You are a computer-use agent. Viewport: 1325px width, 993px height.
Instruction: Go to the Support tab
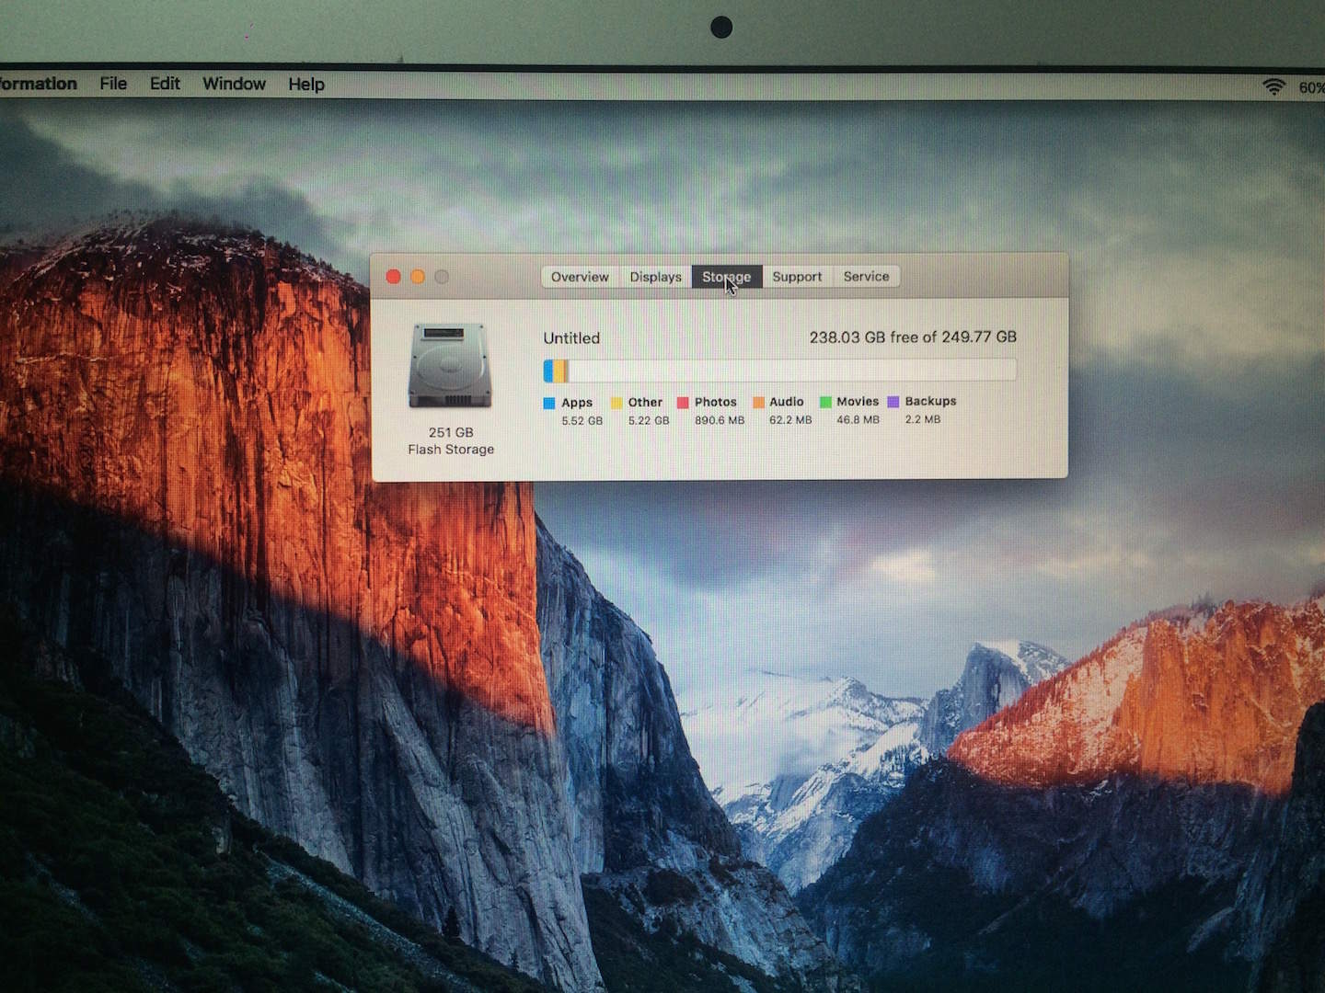pos(796,277)
